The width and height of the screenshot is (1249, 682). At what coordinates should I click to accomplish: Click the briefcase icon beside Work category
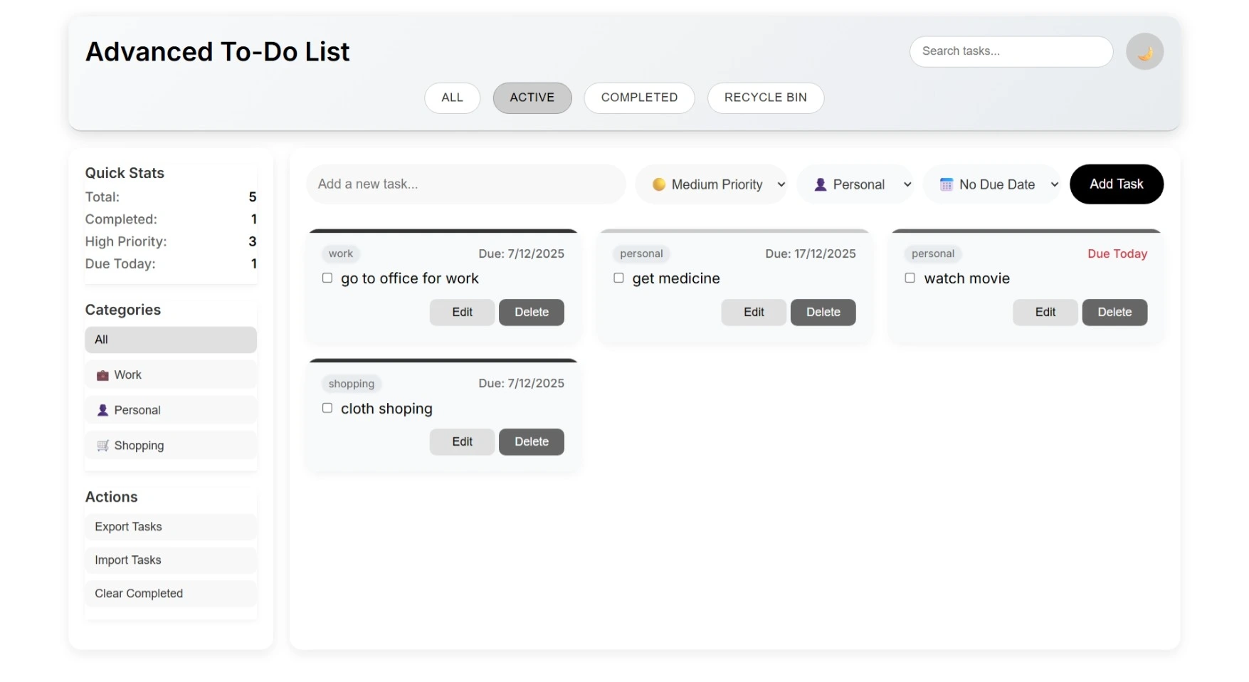coord(102,374)
